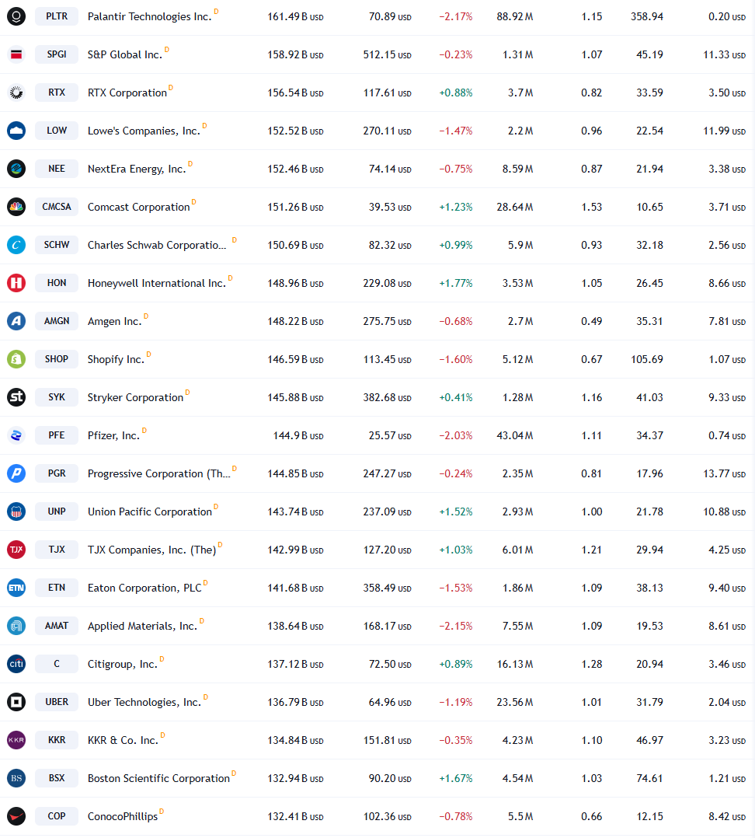The image size is (755, 838).
Task: Click the −2.15% change for Applied Materials
Action: pos(455,626)
